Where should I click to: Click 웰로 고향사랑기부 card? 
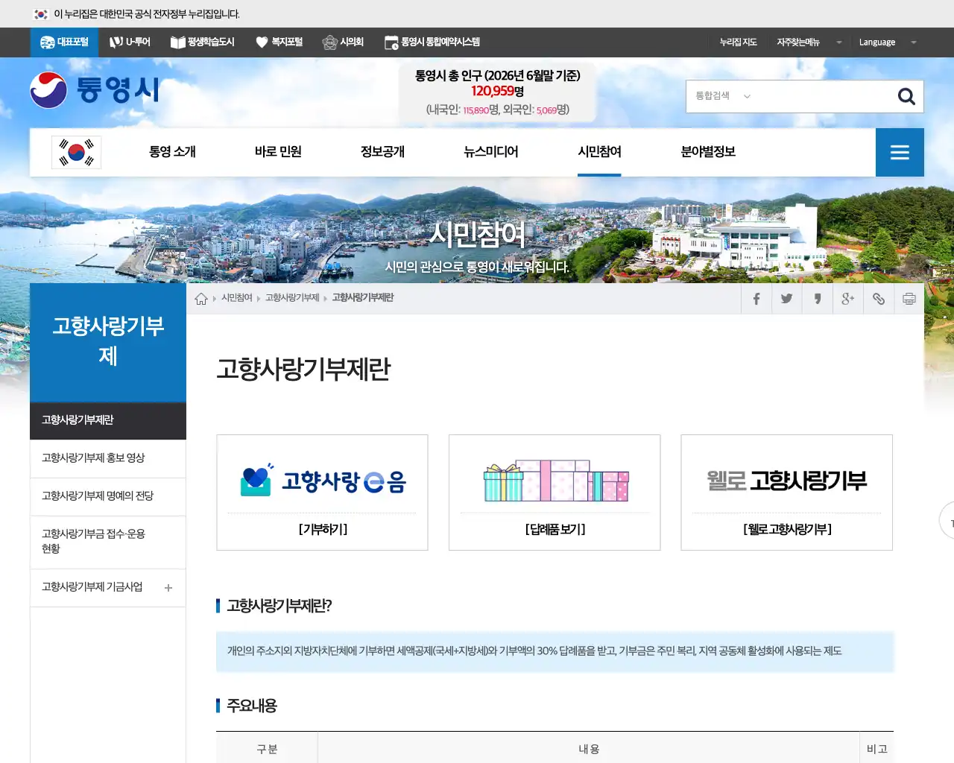787,493
